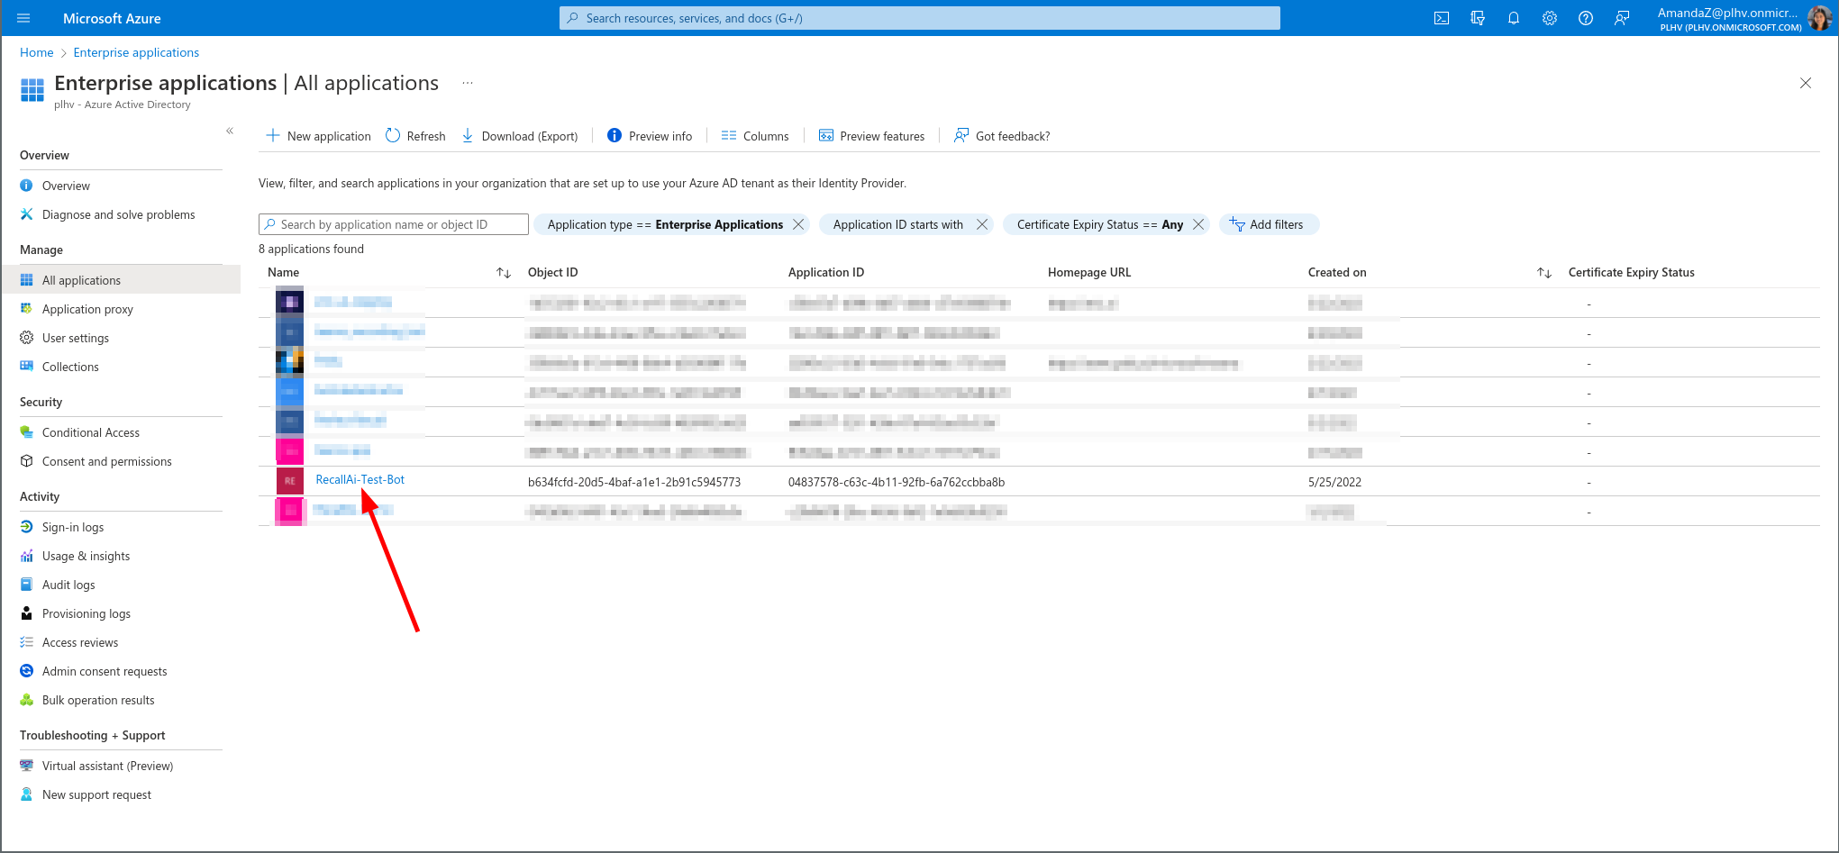Open the top bar feedback icon

click(x=1622, y=18)
